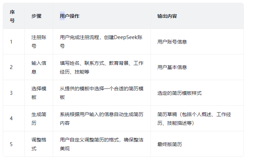
Task: Select the row number '1' cell
Action: click(14, 42)
